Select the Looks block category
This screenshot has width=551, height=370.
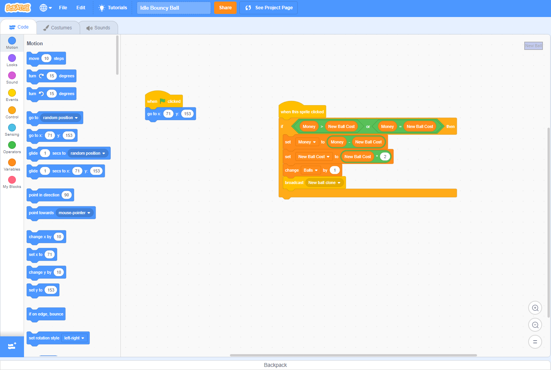pyautogui.click(x=12, y=60)
